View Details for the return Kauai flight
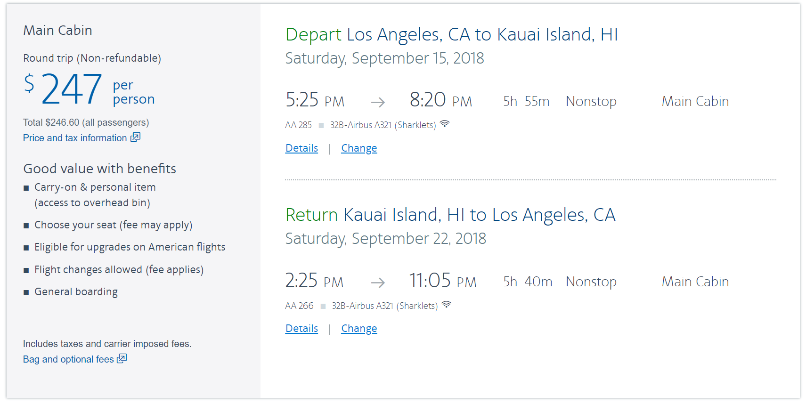 coord(301,329)
